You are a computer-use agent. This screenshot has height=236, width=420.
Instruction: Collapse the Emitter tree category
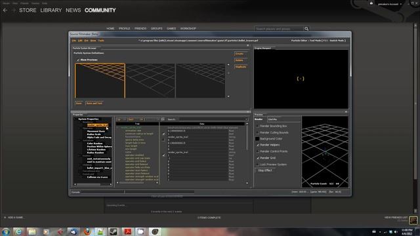coord(79,155)
